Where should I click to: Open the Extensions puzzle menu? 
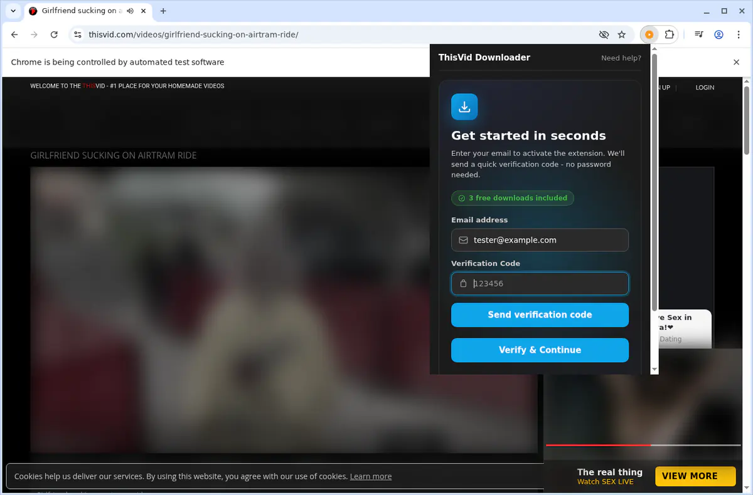click(x=670, y=34)
